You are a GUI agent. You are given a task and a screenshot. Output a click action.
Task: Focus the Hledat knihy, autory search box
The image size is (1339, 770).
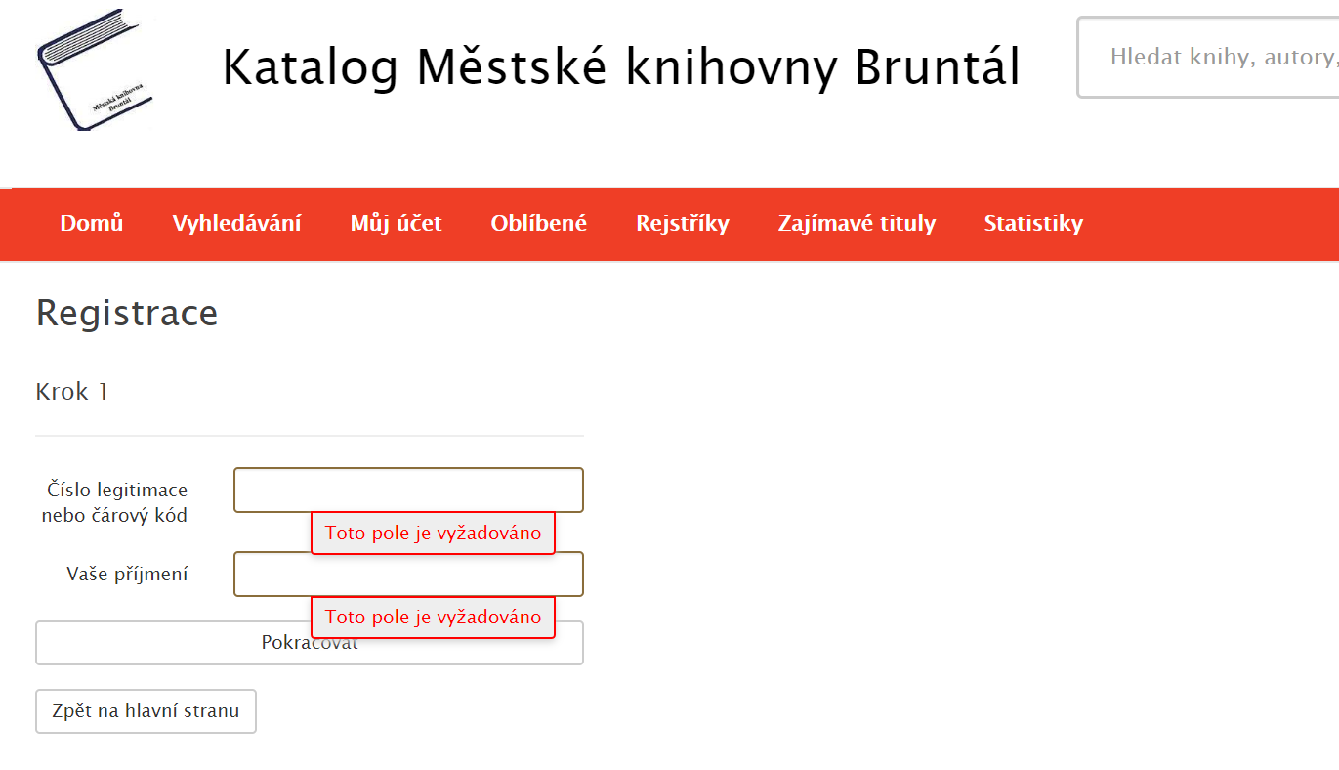pos(1208,57)
